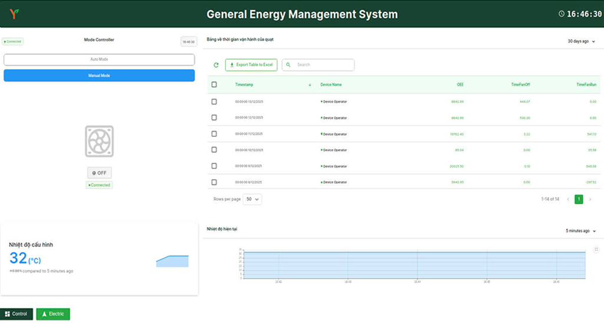The height and width of the screenshot is (334, 604).
Task: Expand the '5 minutes ago' chart range dropdown
Action: (580, 231)
